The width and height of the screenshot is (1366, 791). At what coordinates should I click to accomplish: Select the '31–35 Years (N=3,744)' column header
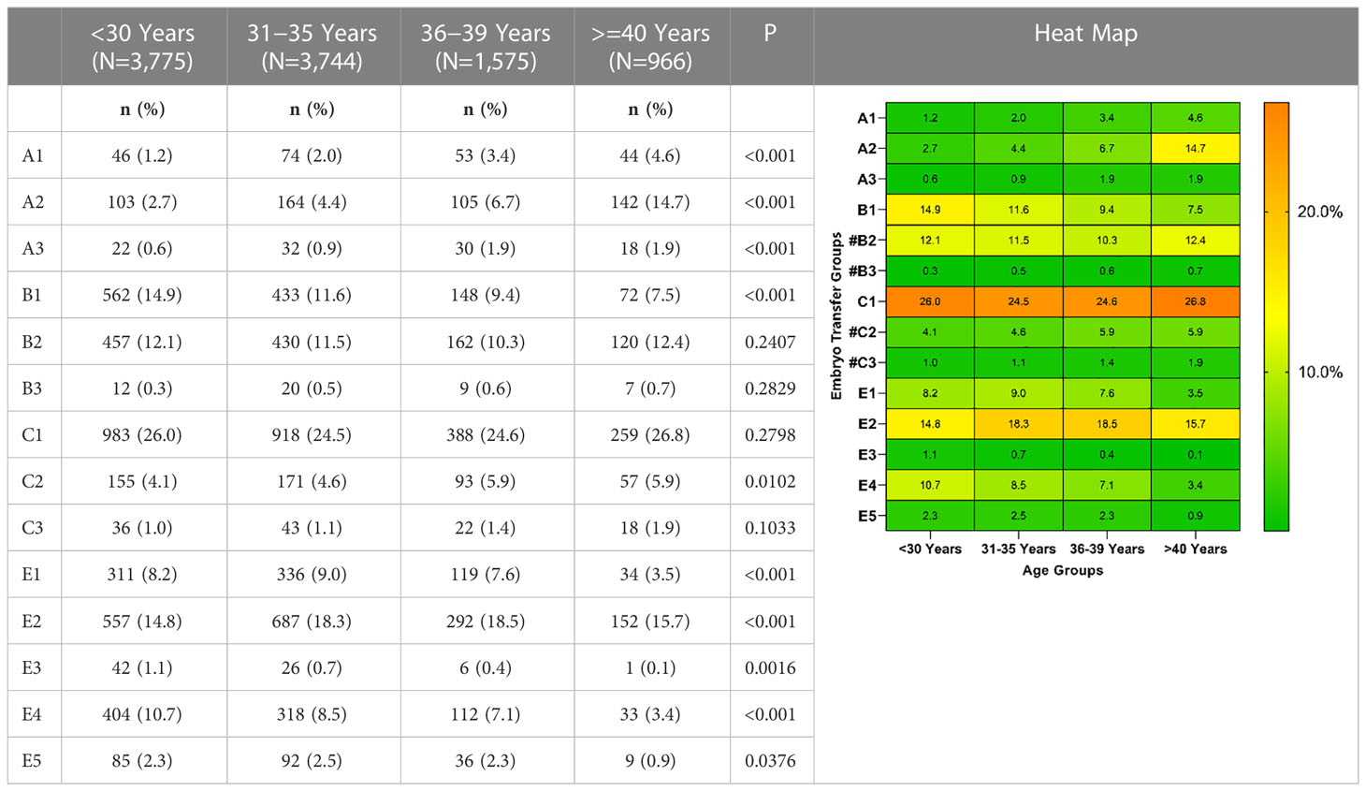coord(313,47)
